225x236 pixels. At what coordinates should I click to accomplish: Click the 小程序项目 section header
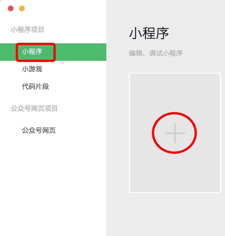click(27, 30)
